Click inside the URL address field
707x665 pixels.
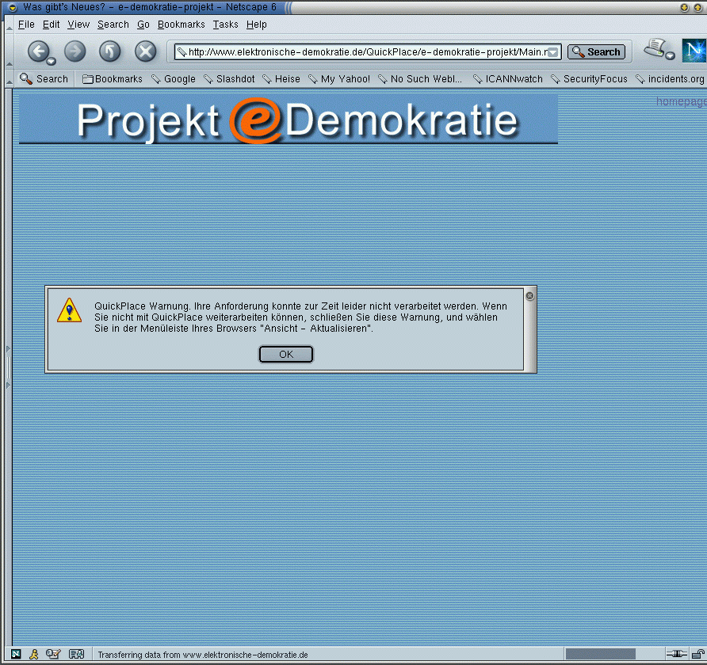click(368, 52)
